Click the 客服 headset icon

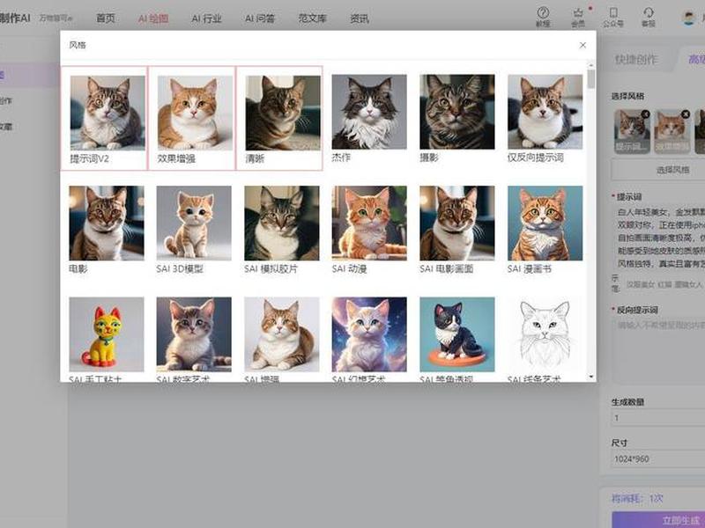click(649, 17)
